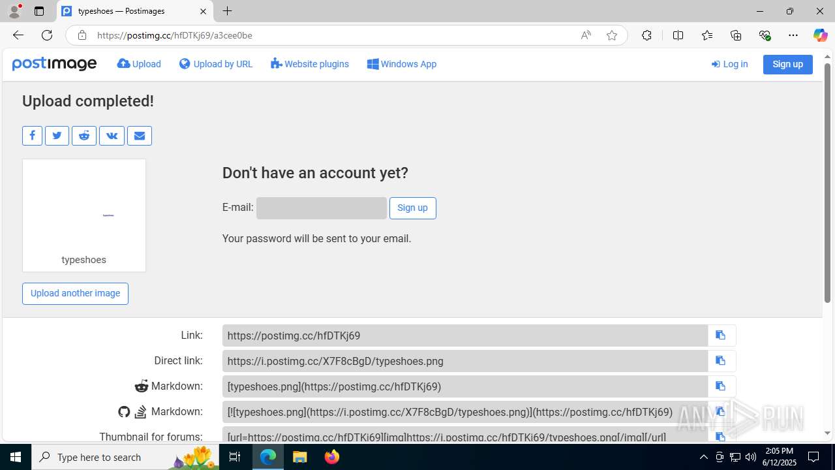Image resolution: width=835 pixels, height=470 pixels.
Task: Add this page to favorites
Action: [612, 35]
